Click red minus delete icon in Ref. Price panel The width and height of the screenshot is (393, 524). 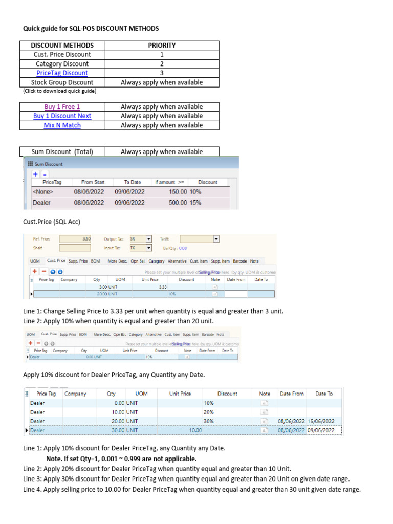click(x=44, y=271)
